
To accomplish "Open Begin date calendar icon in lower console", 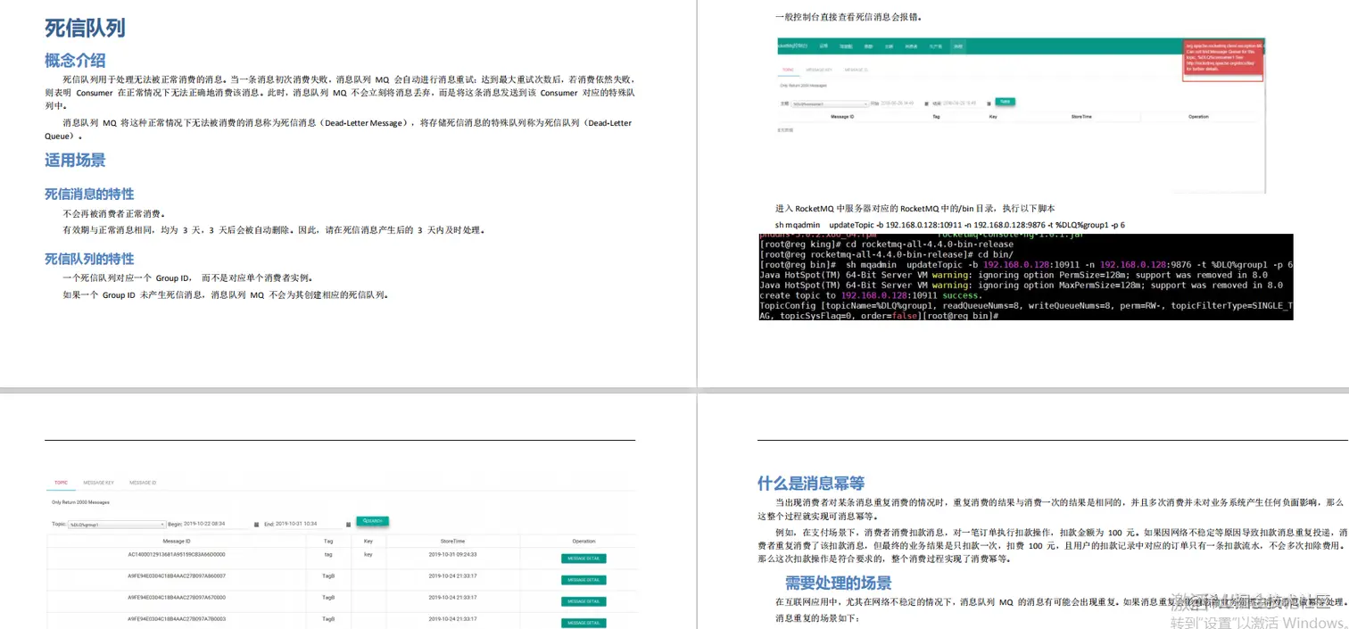I will click(257, 525).
